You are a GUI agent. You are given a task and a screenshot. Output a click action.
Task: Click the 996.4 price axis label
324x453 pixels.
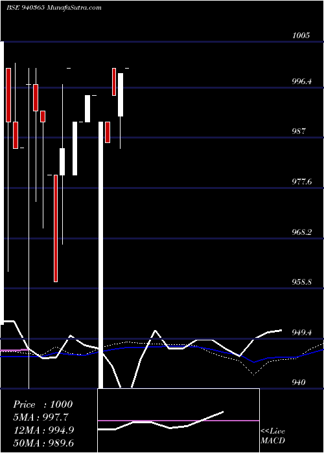(x=302, y=82)
